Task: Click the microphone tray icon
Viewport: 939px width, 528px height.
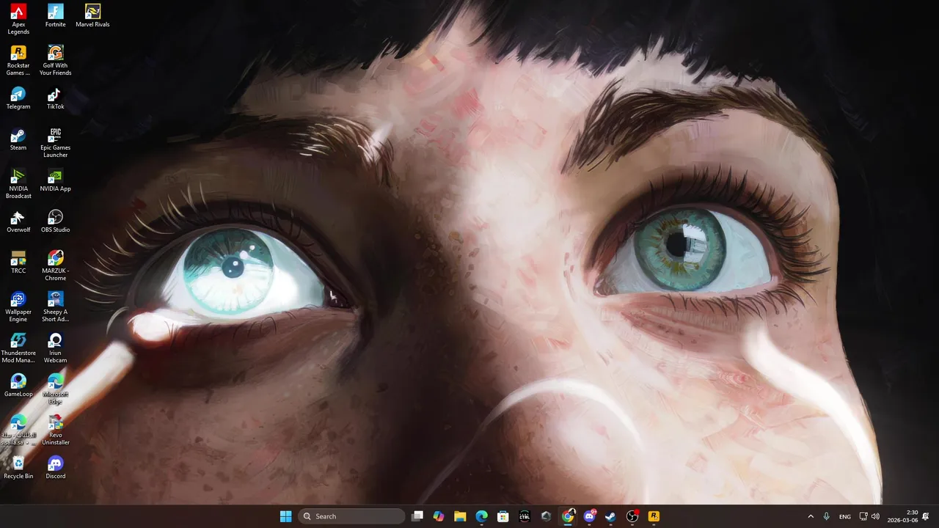Action: coord(827,516)
